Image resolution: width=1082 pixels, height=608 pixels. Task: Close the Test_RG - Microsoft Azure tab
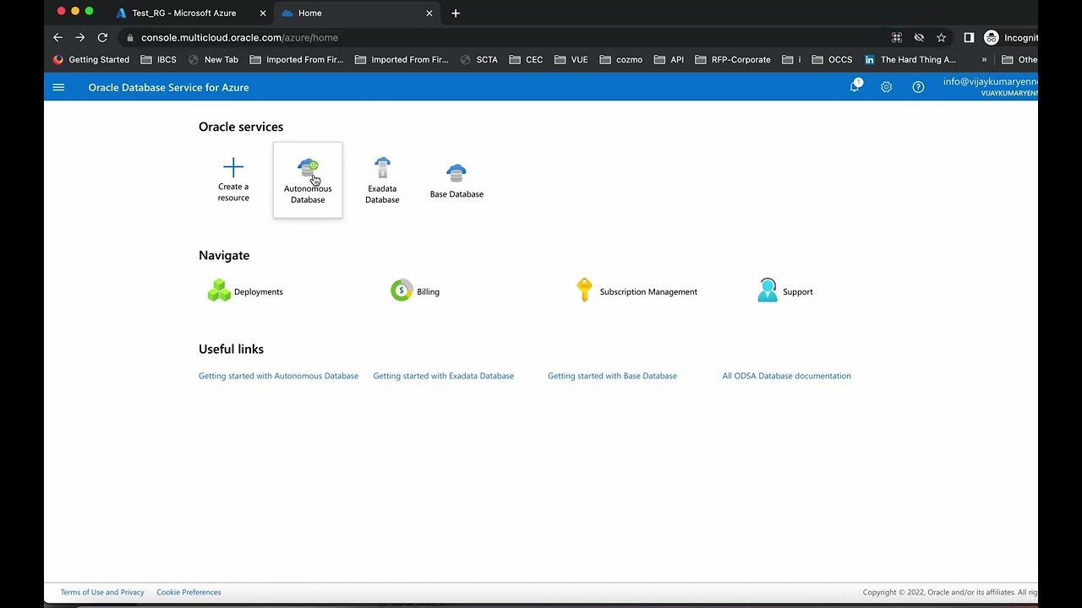click(x=263, y=13)
